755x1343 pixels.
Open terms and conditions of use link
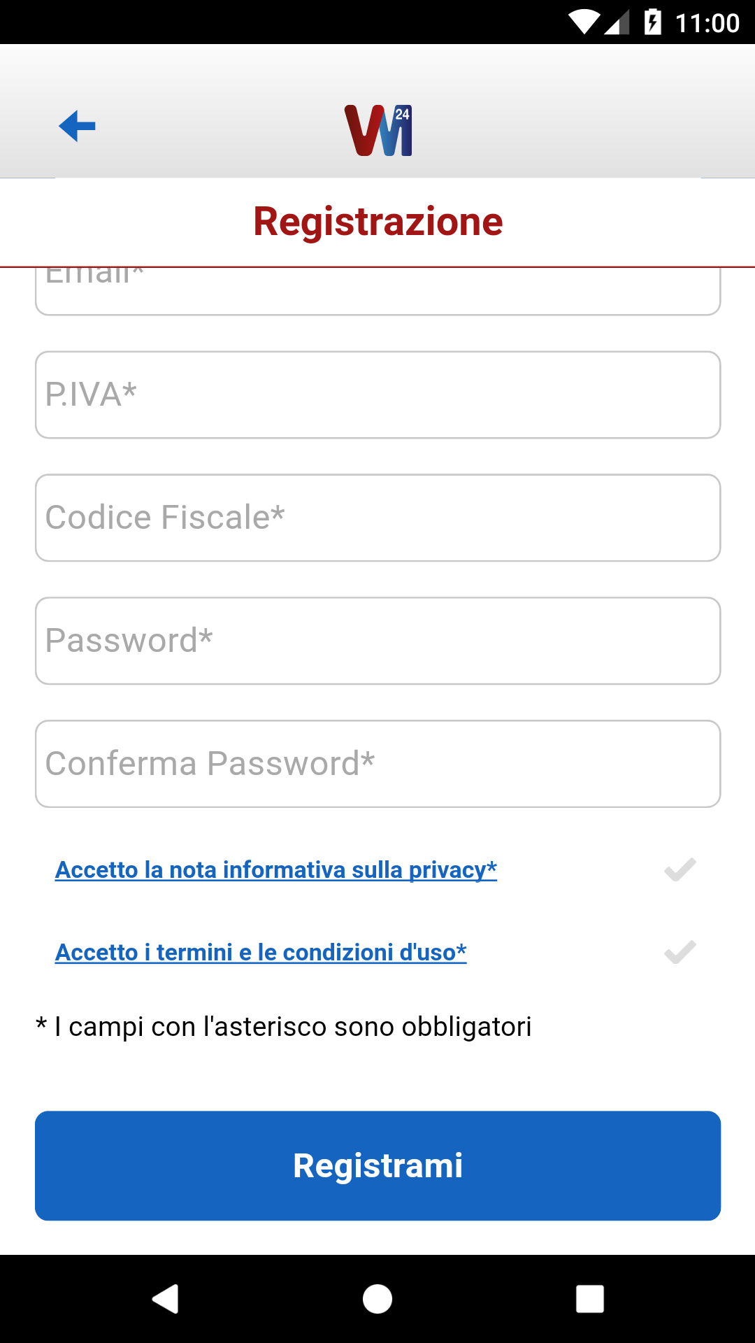click(261, 953)
